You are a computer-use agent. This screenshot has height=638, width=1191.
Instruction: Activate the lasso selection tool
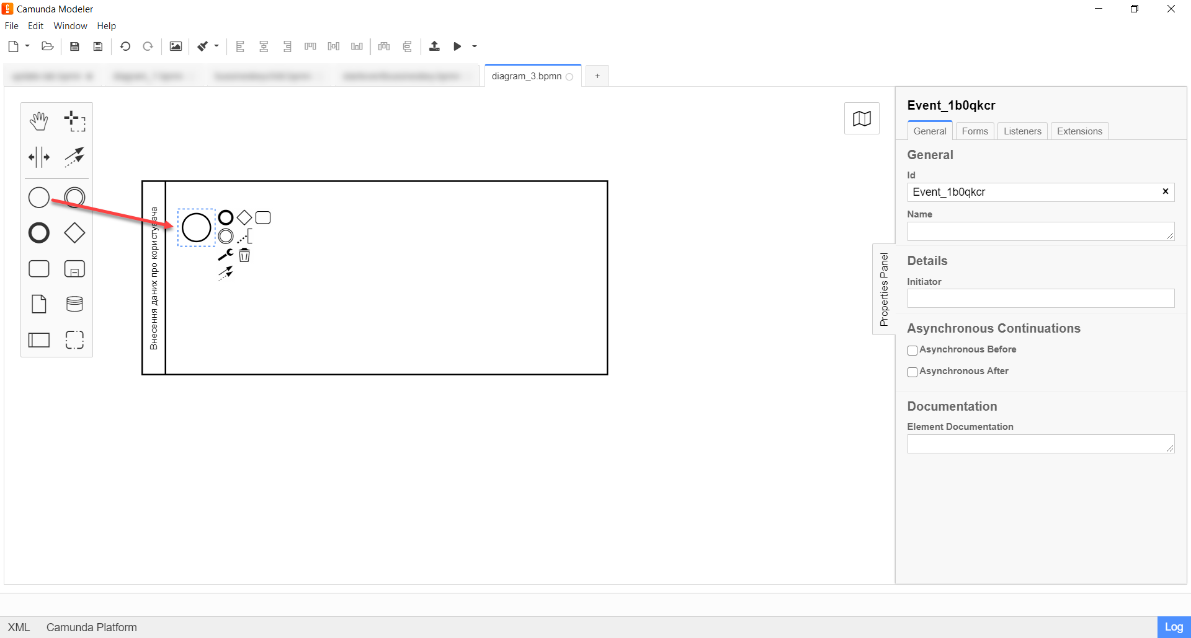click(x=74, y=121)
